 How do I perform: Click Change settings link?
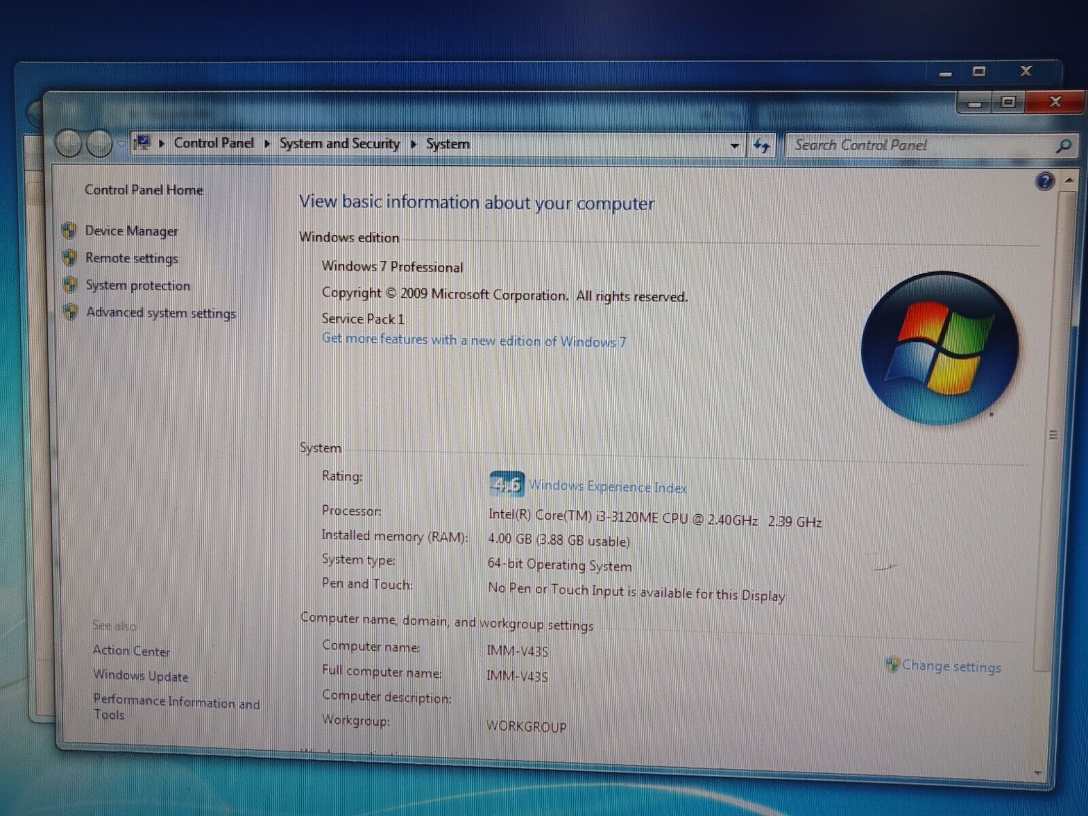(x=951, y=666)
